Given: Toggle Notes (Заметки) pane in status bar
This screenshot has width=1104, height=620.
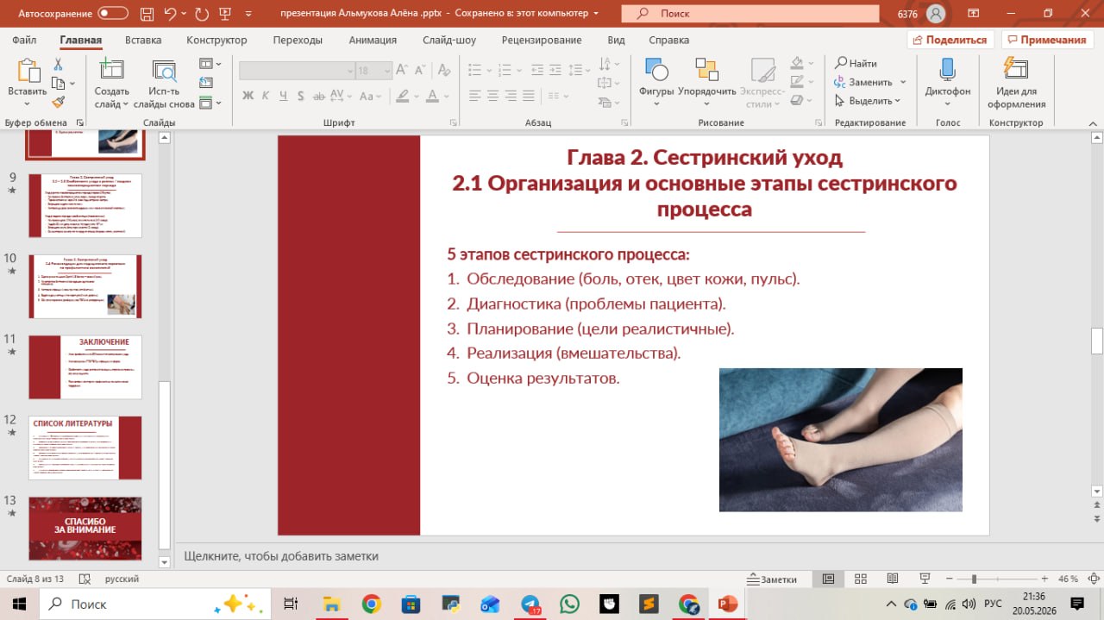Looking at the screenshot, I should [772, 579].
